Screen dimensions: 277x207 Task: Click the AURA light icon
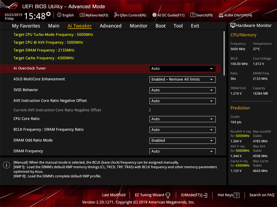[x=221, y=15]
